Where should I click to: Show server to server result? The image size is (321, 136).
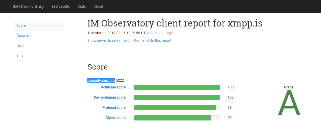pyautogui.click(x=109, y=40)
